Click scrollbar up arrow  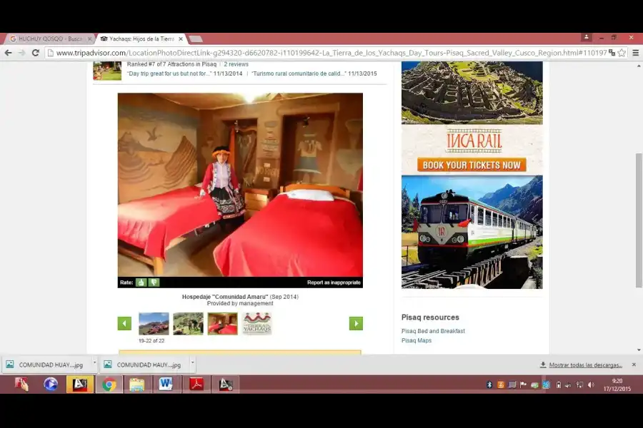tap(639, 66)
